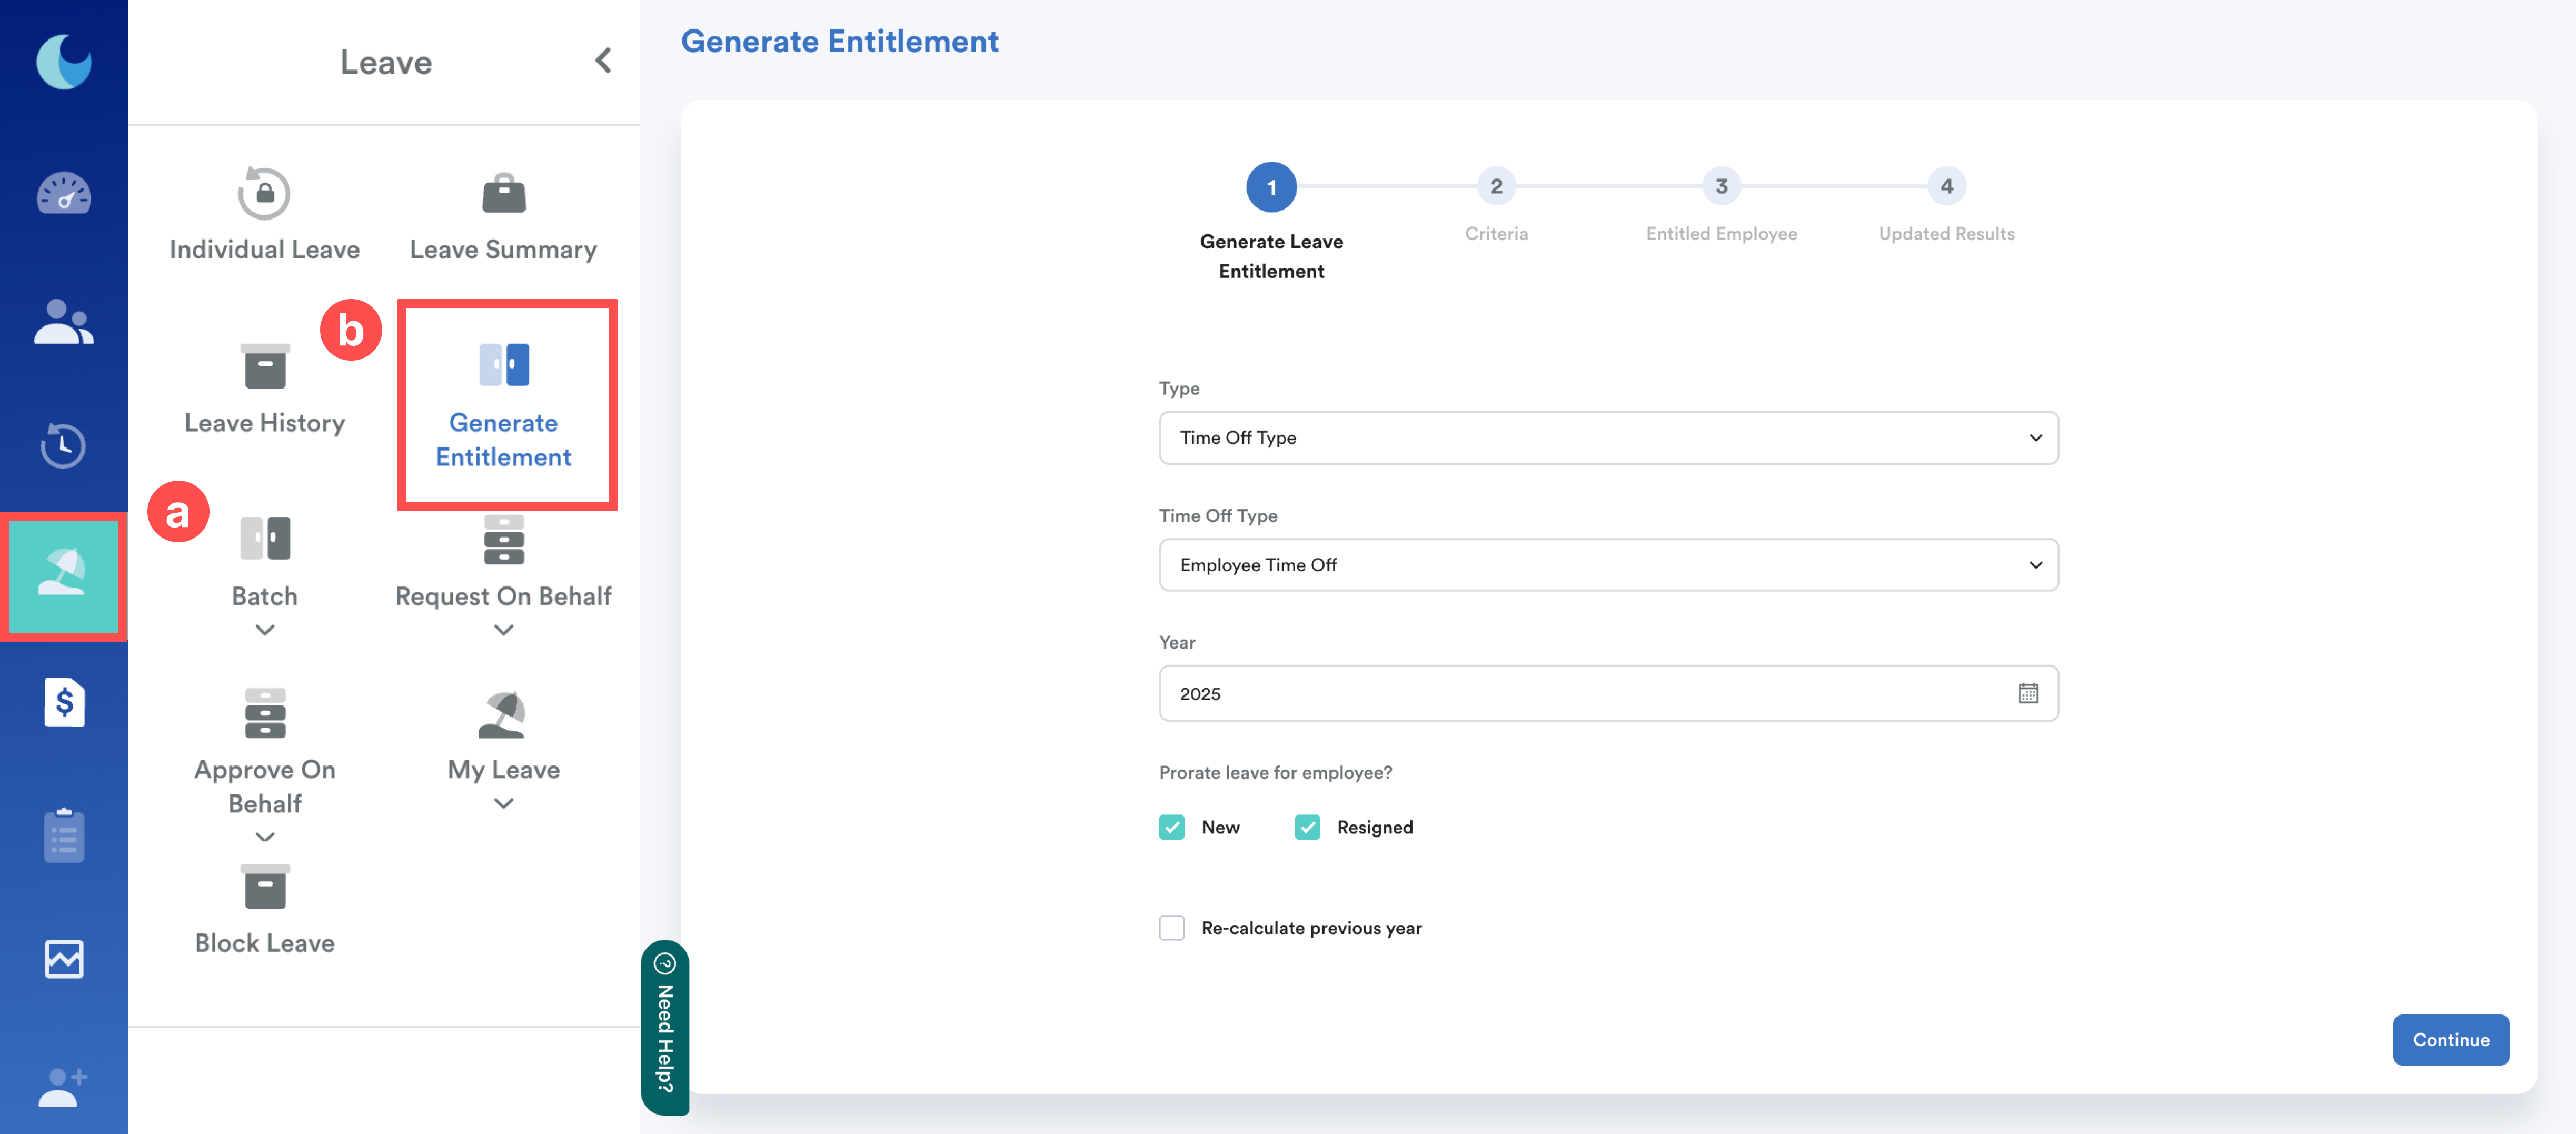Open the reports chart icon in sidebar
The height and width of the screenshot is (1134, 2576).
coord(63,959)
